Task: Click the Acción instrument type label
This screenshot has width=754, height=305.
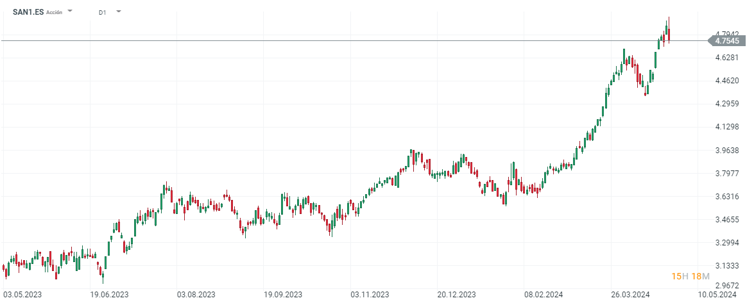Action: (x=55, y=12)
